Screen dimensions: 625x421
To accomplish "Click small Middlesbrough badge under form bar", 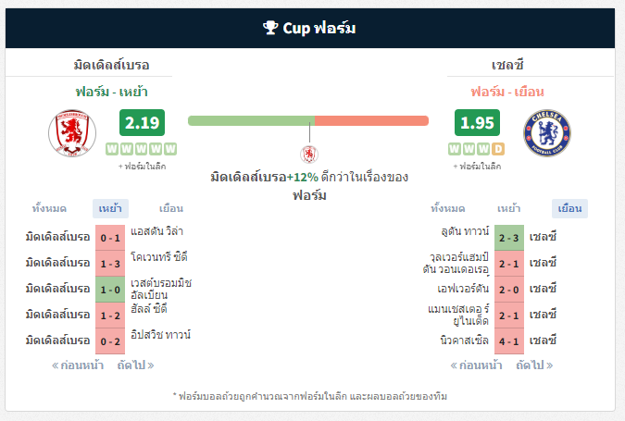I will [x=309, y=155].
